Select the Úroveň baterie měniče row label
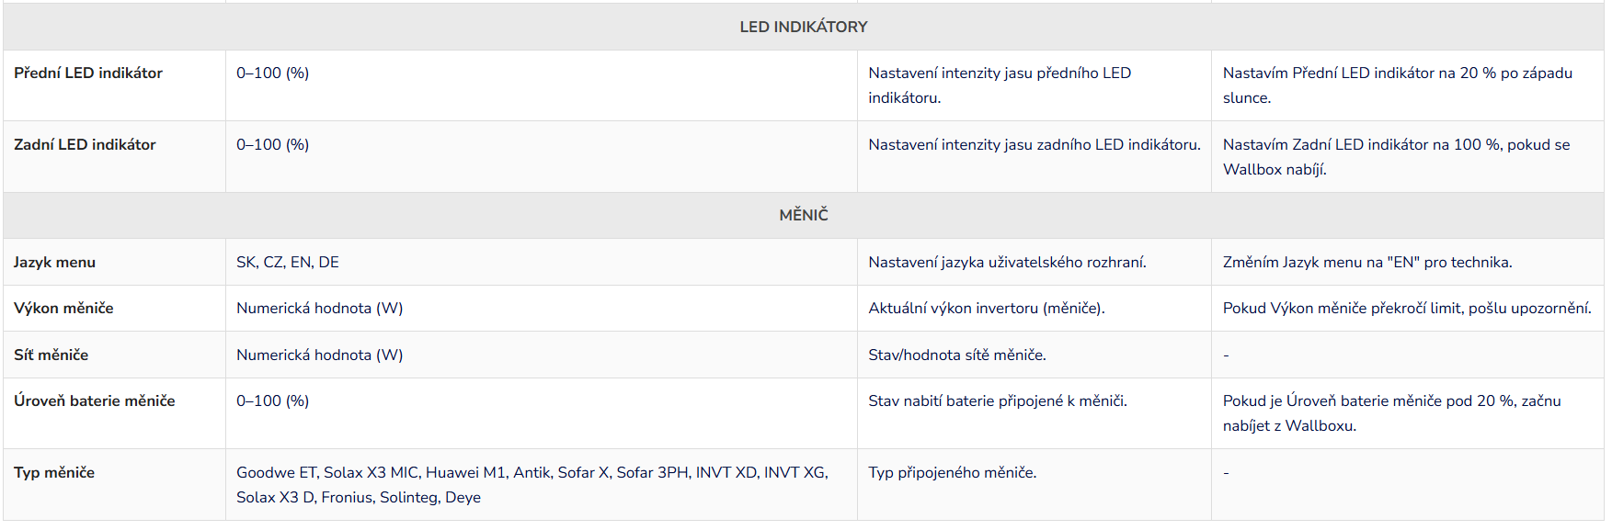This screenshot has width=1612, height=530. click(x=94, y=401)
